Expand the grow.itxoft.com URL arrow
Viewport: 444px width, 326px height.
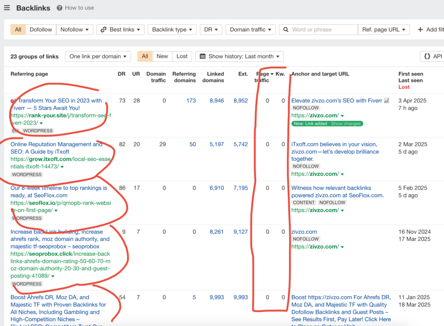tap(62, 167)
